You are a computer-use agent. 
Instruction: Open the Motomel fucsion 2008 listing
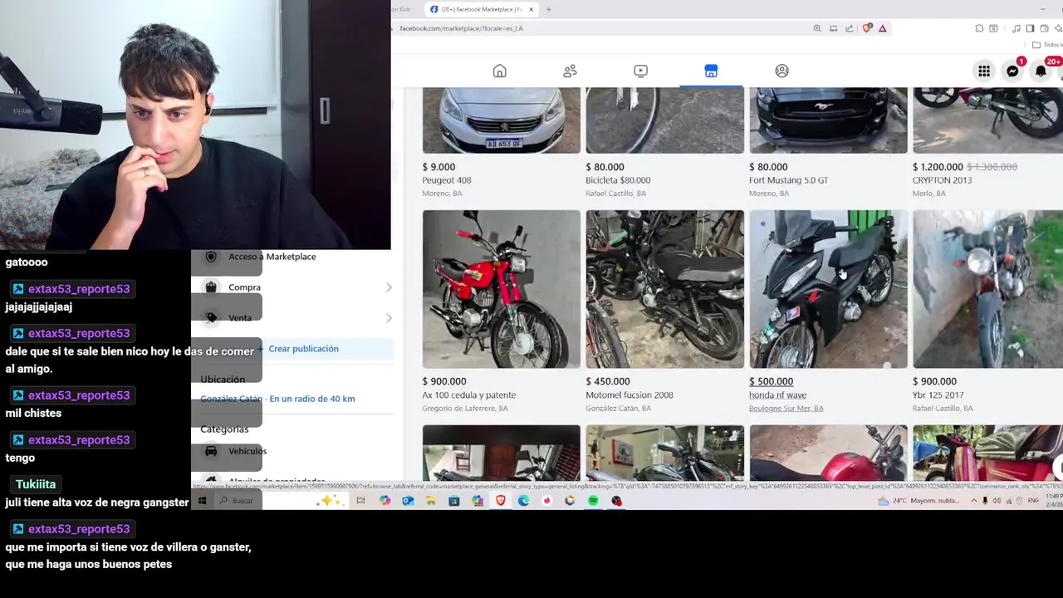(629, 395)
